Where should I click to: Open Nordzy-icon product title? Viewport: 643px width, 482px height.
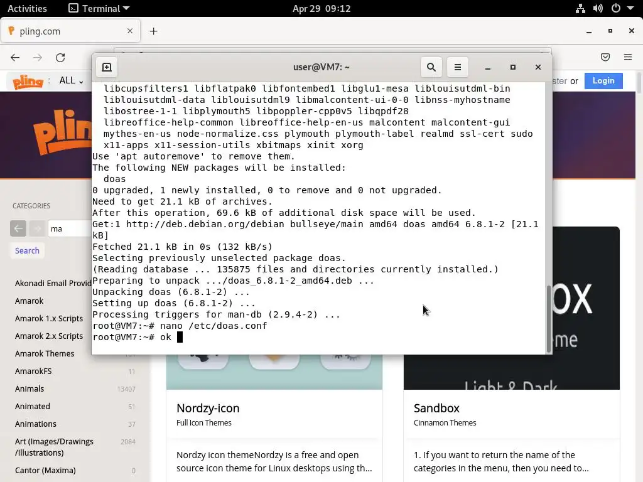208,408
